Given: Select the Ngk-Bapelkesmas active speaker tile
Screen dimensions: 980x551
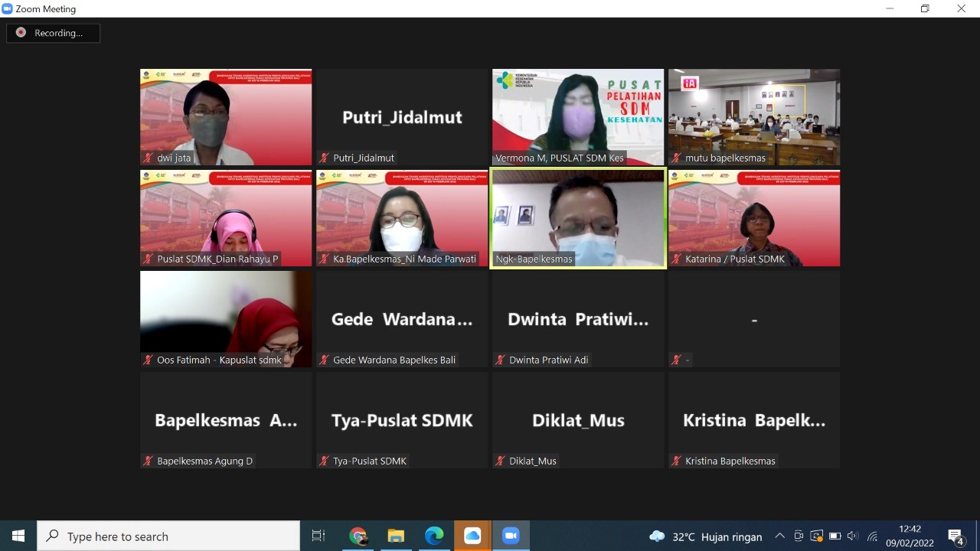Looking at the screenshot, I should pyautogui.click(x=578, y=218).
